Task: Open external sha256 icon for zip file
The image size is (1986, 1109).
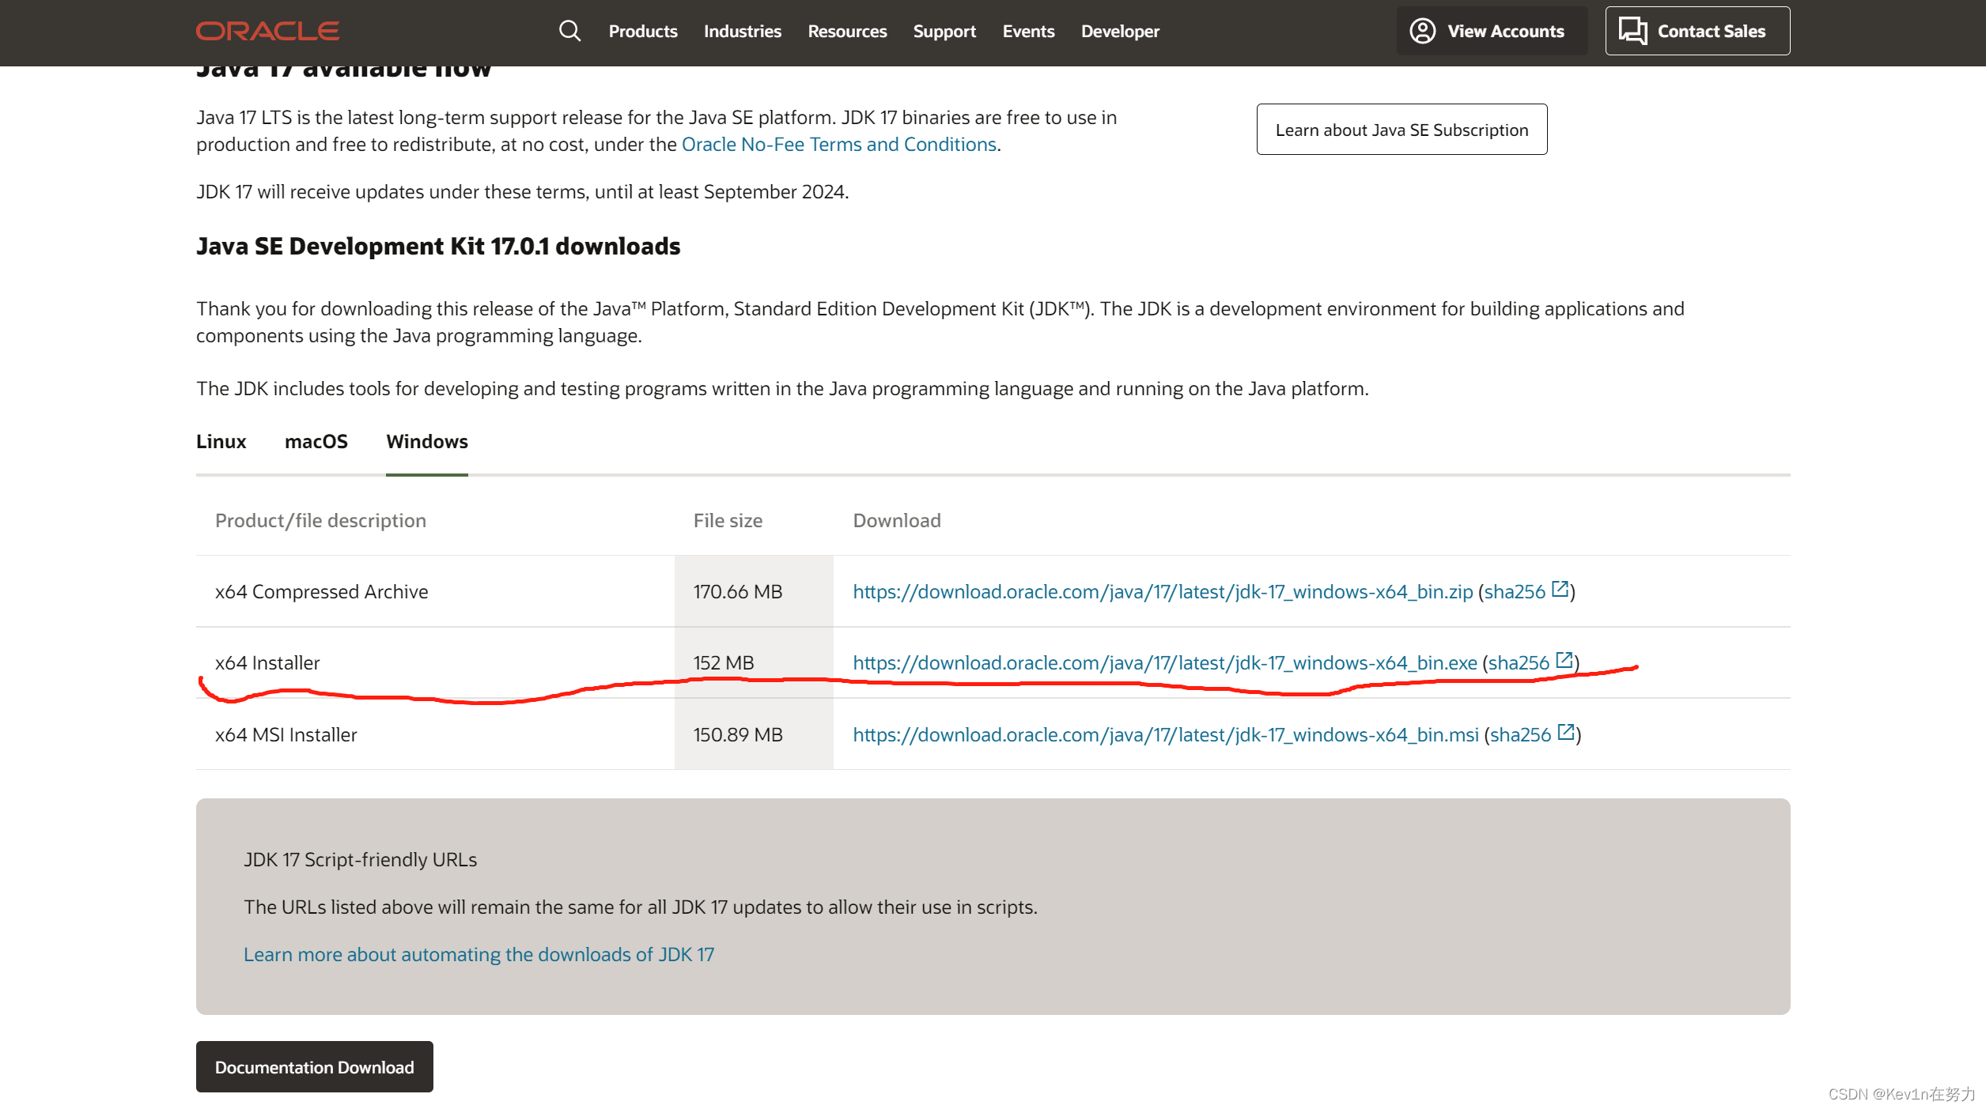Action: pos(1560,590)
